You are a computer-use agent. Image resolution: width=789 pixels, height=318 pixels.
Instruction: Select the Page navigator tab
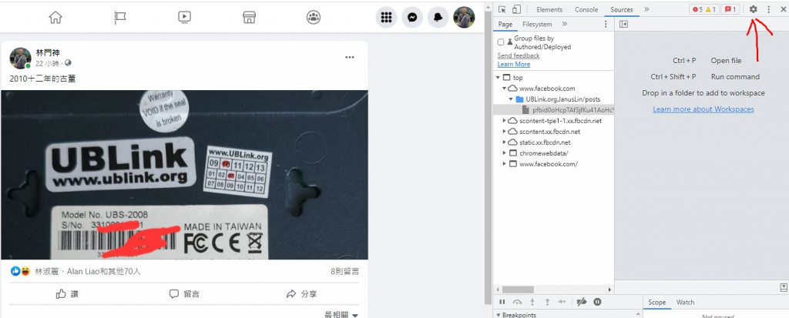(505, 24)
